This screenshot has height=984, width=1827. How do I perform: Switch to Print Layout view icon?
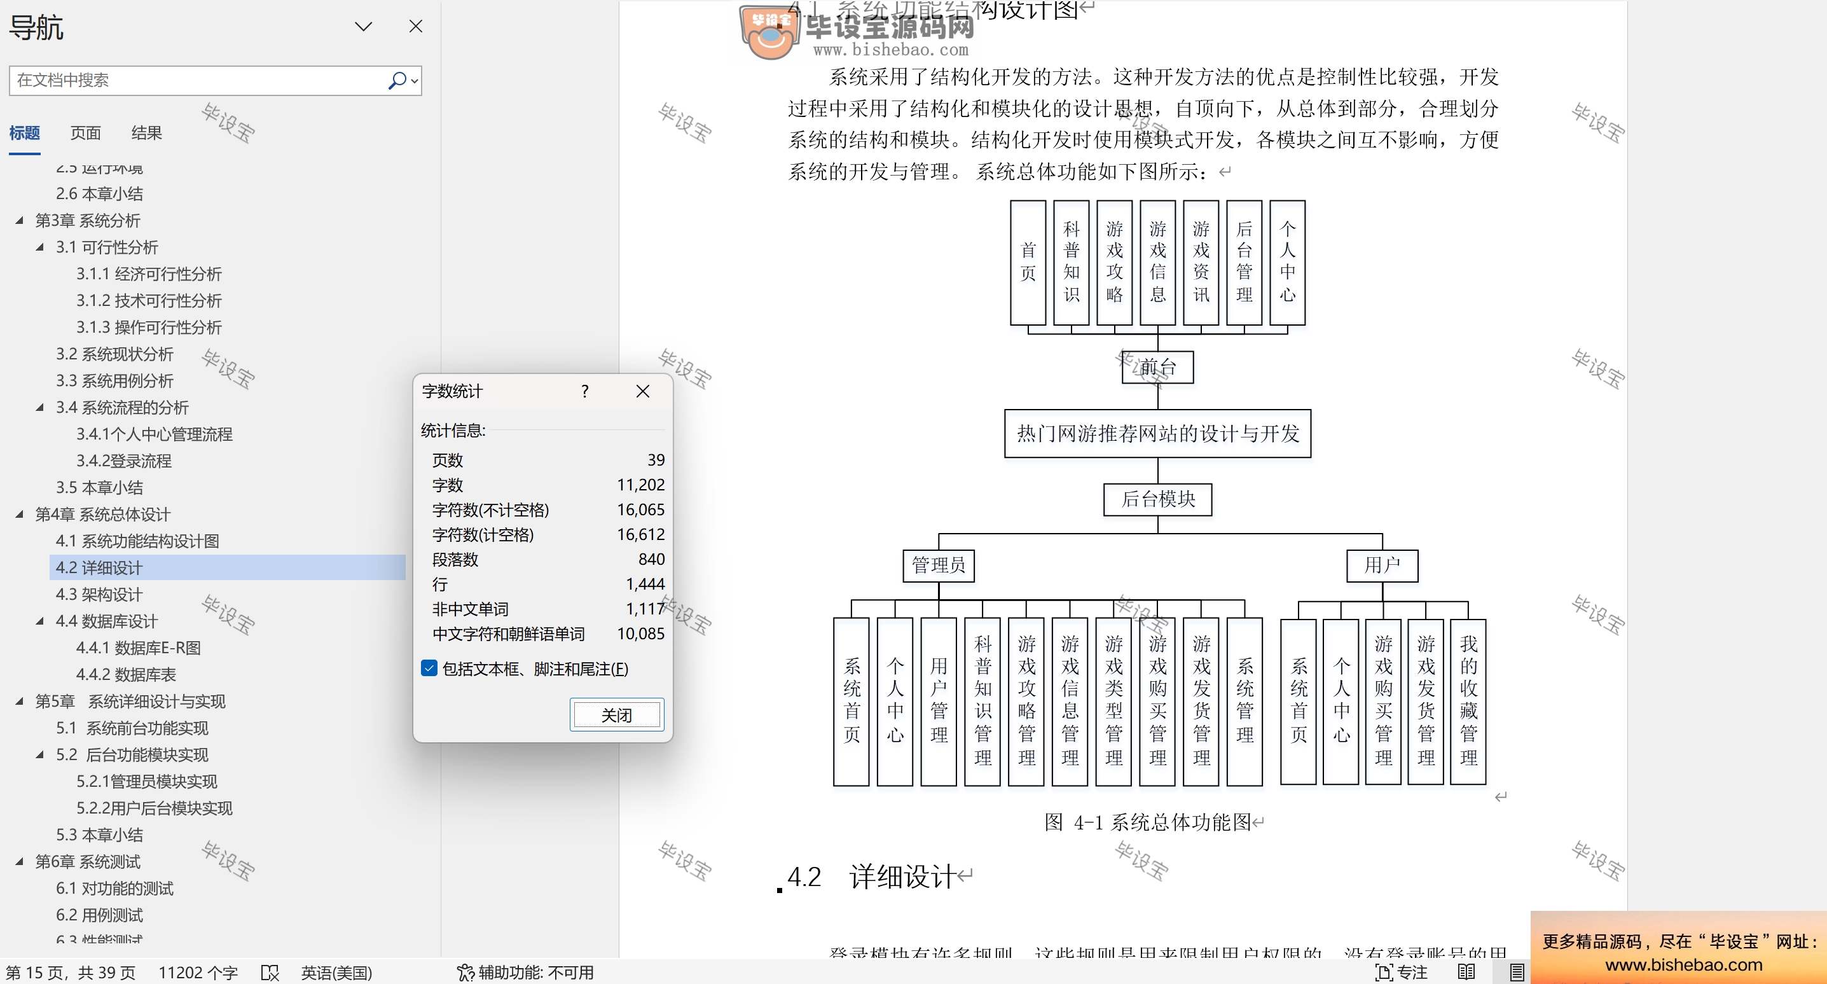[x=1517, y=973]
